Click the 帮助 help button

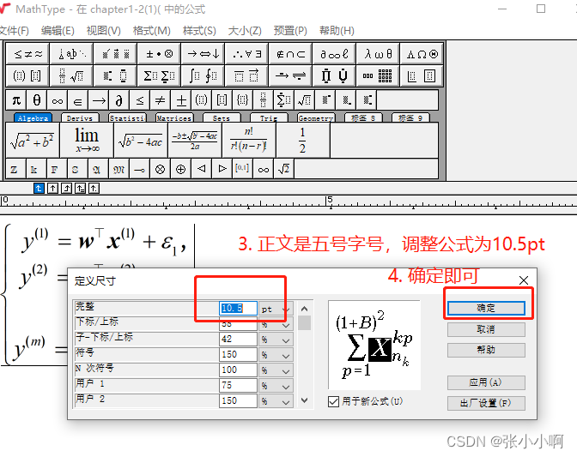coord(486,350)
